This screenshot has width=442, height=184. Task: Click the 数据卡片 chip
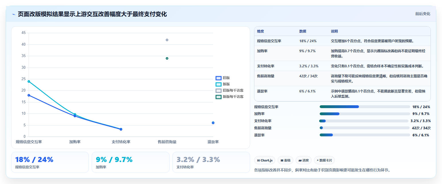[x=324, y=160]
